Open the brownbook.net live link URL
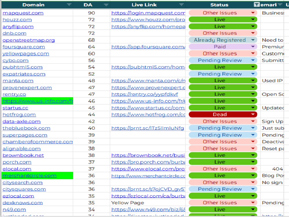The height and width of the screenshot is (217, 289). coord(148,155)
